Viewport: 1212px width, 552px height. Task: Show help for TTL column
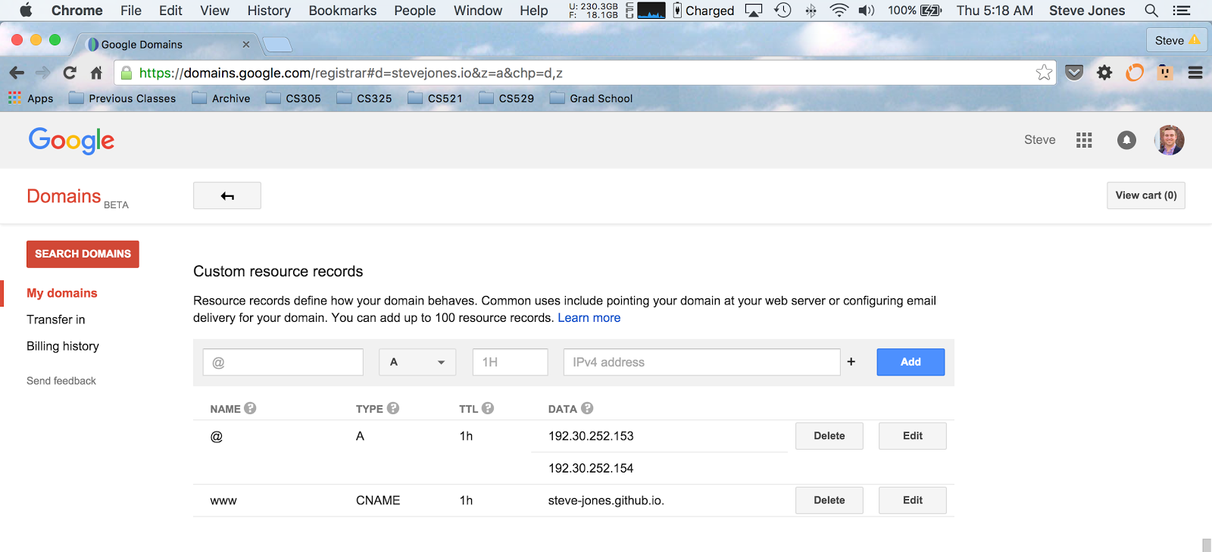(487, 408)
